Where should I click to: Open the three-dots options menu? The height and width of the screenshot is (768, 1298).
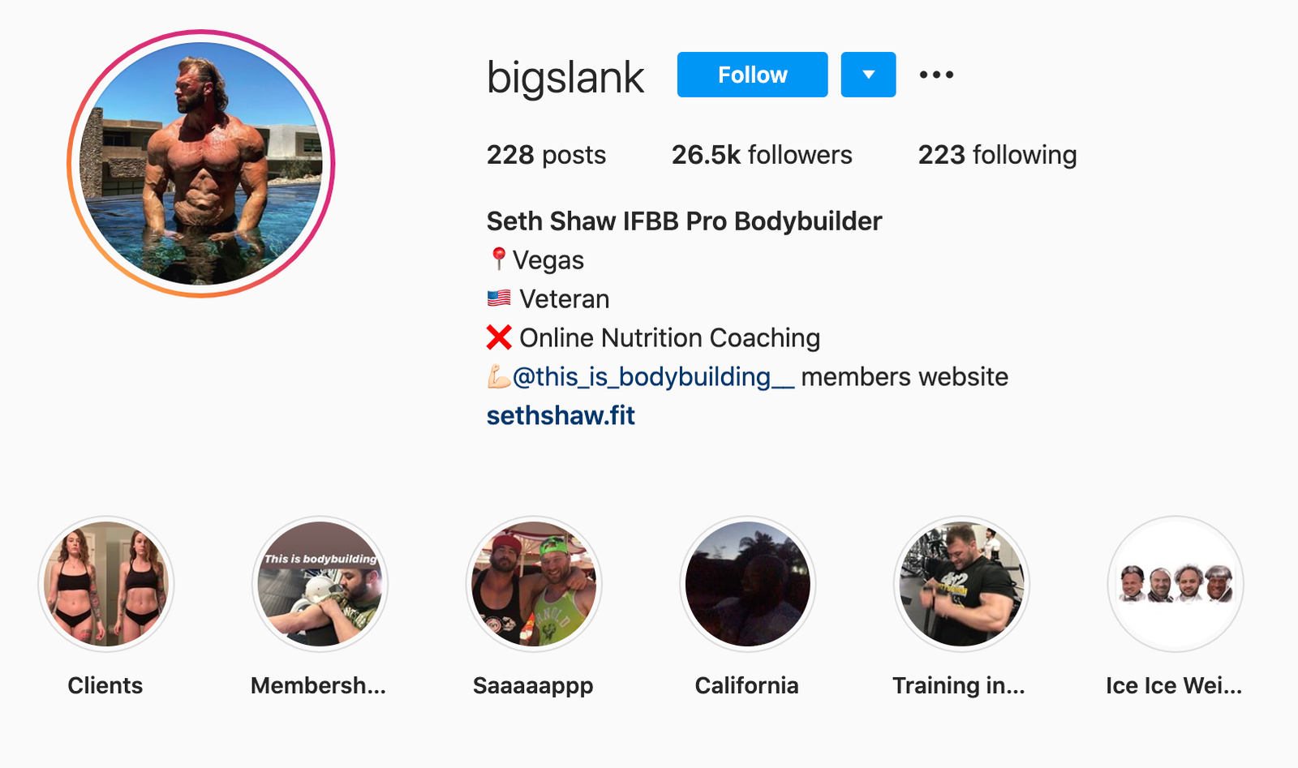936,75
